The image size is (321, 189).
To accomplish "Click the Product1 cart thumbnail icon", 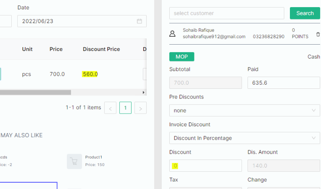I will pyautogui.click(x=74, y=161).
